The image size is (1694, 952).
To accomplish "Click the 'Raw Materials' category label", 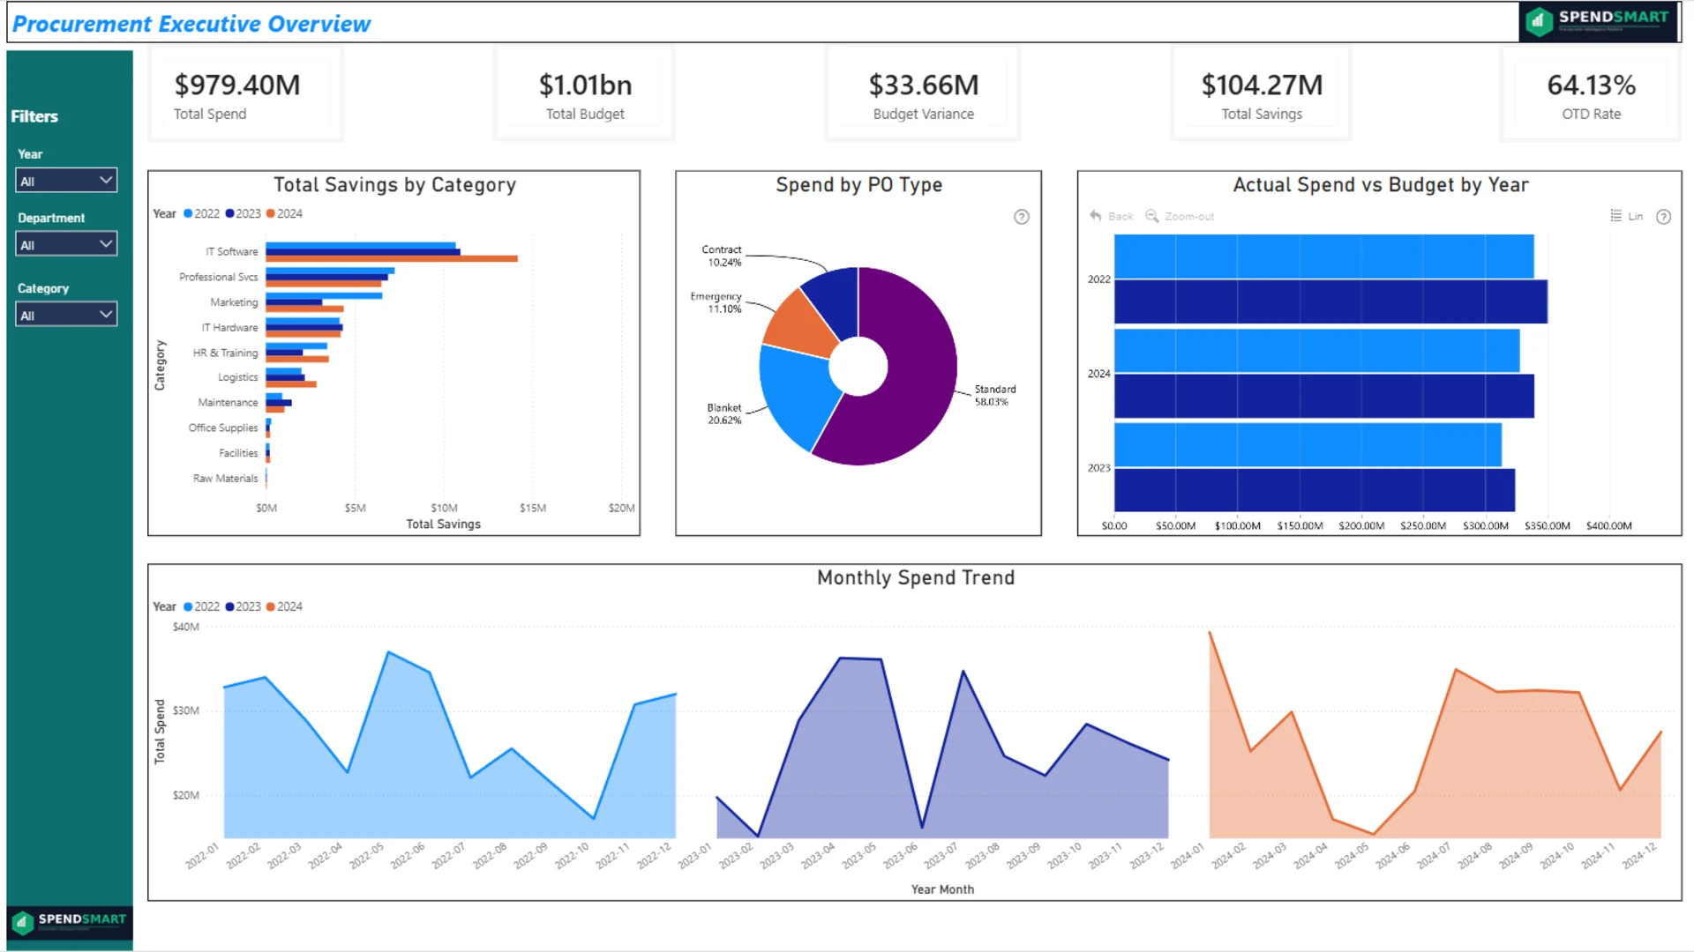I will (226, 479).
